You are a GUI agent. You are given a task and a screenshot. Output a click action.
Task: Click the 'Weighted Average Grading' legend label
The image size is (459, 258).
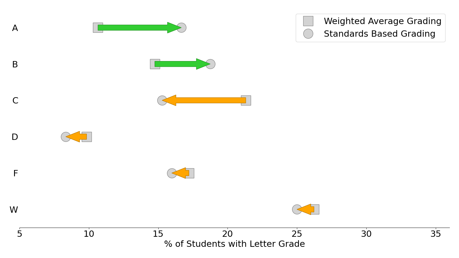(382, 21)
